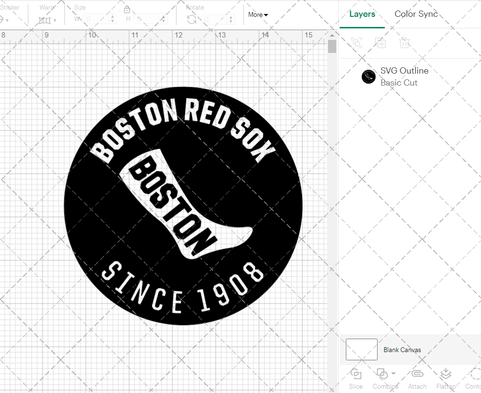Toggle the size aspect ratio lock
Screen dimensions: 481x393
point(127,9)
